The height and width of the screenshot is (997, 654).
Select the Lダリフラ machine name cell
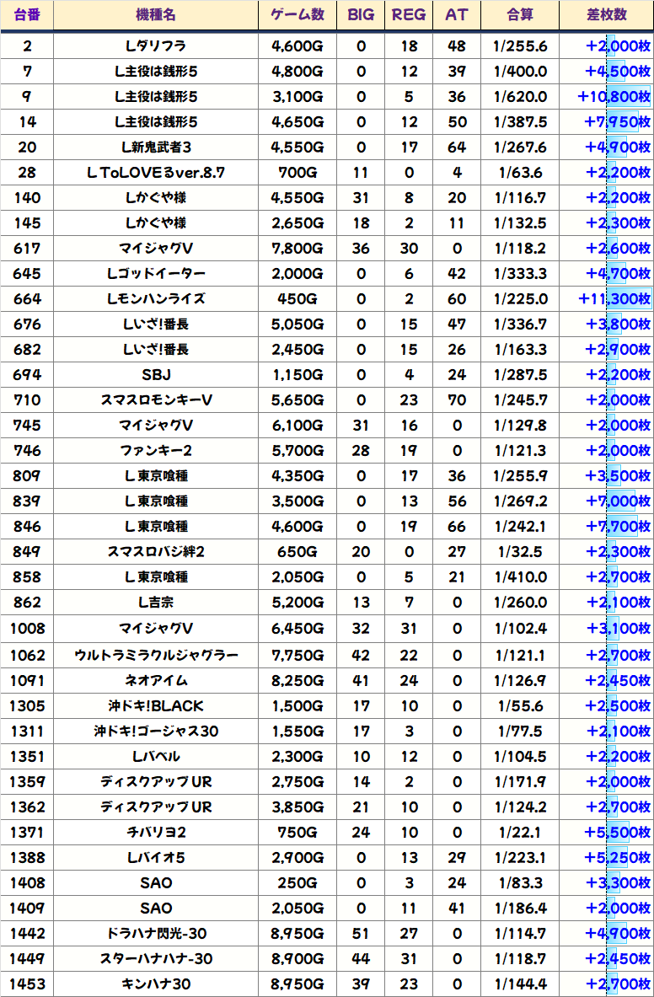click(156, 46)
